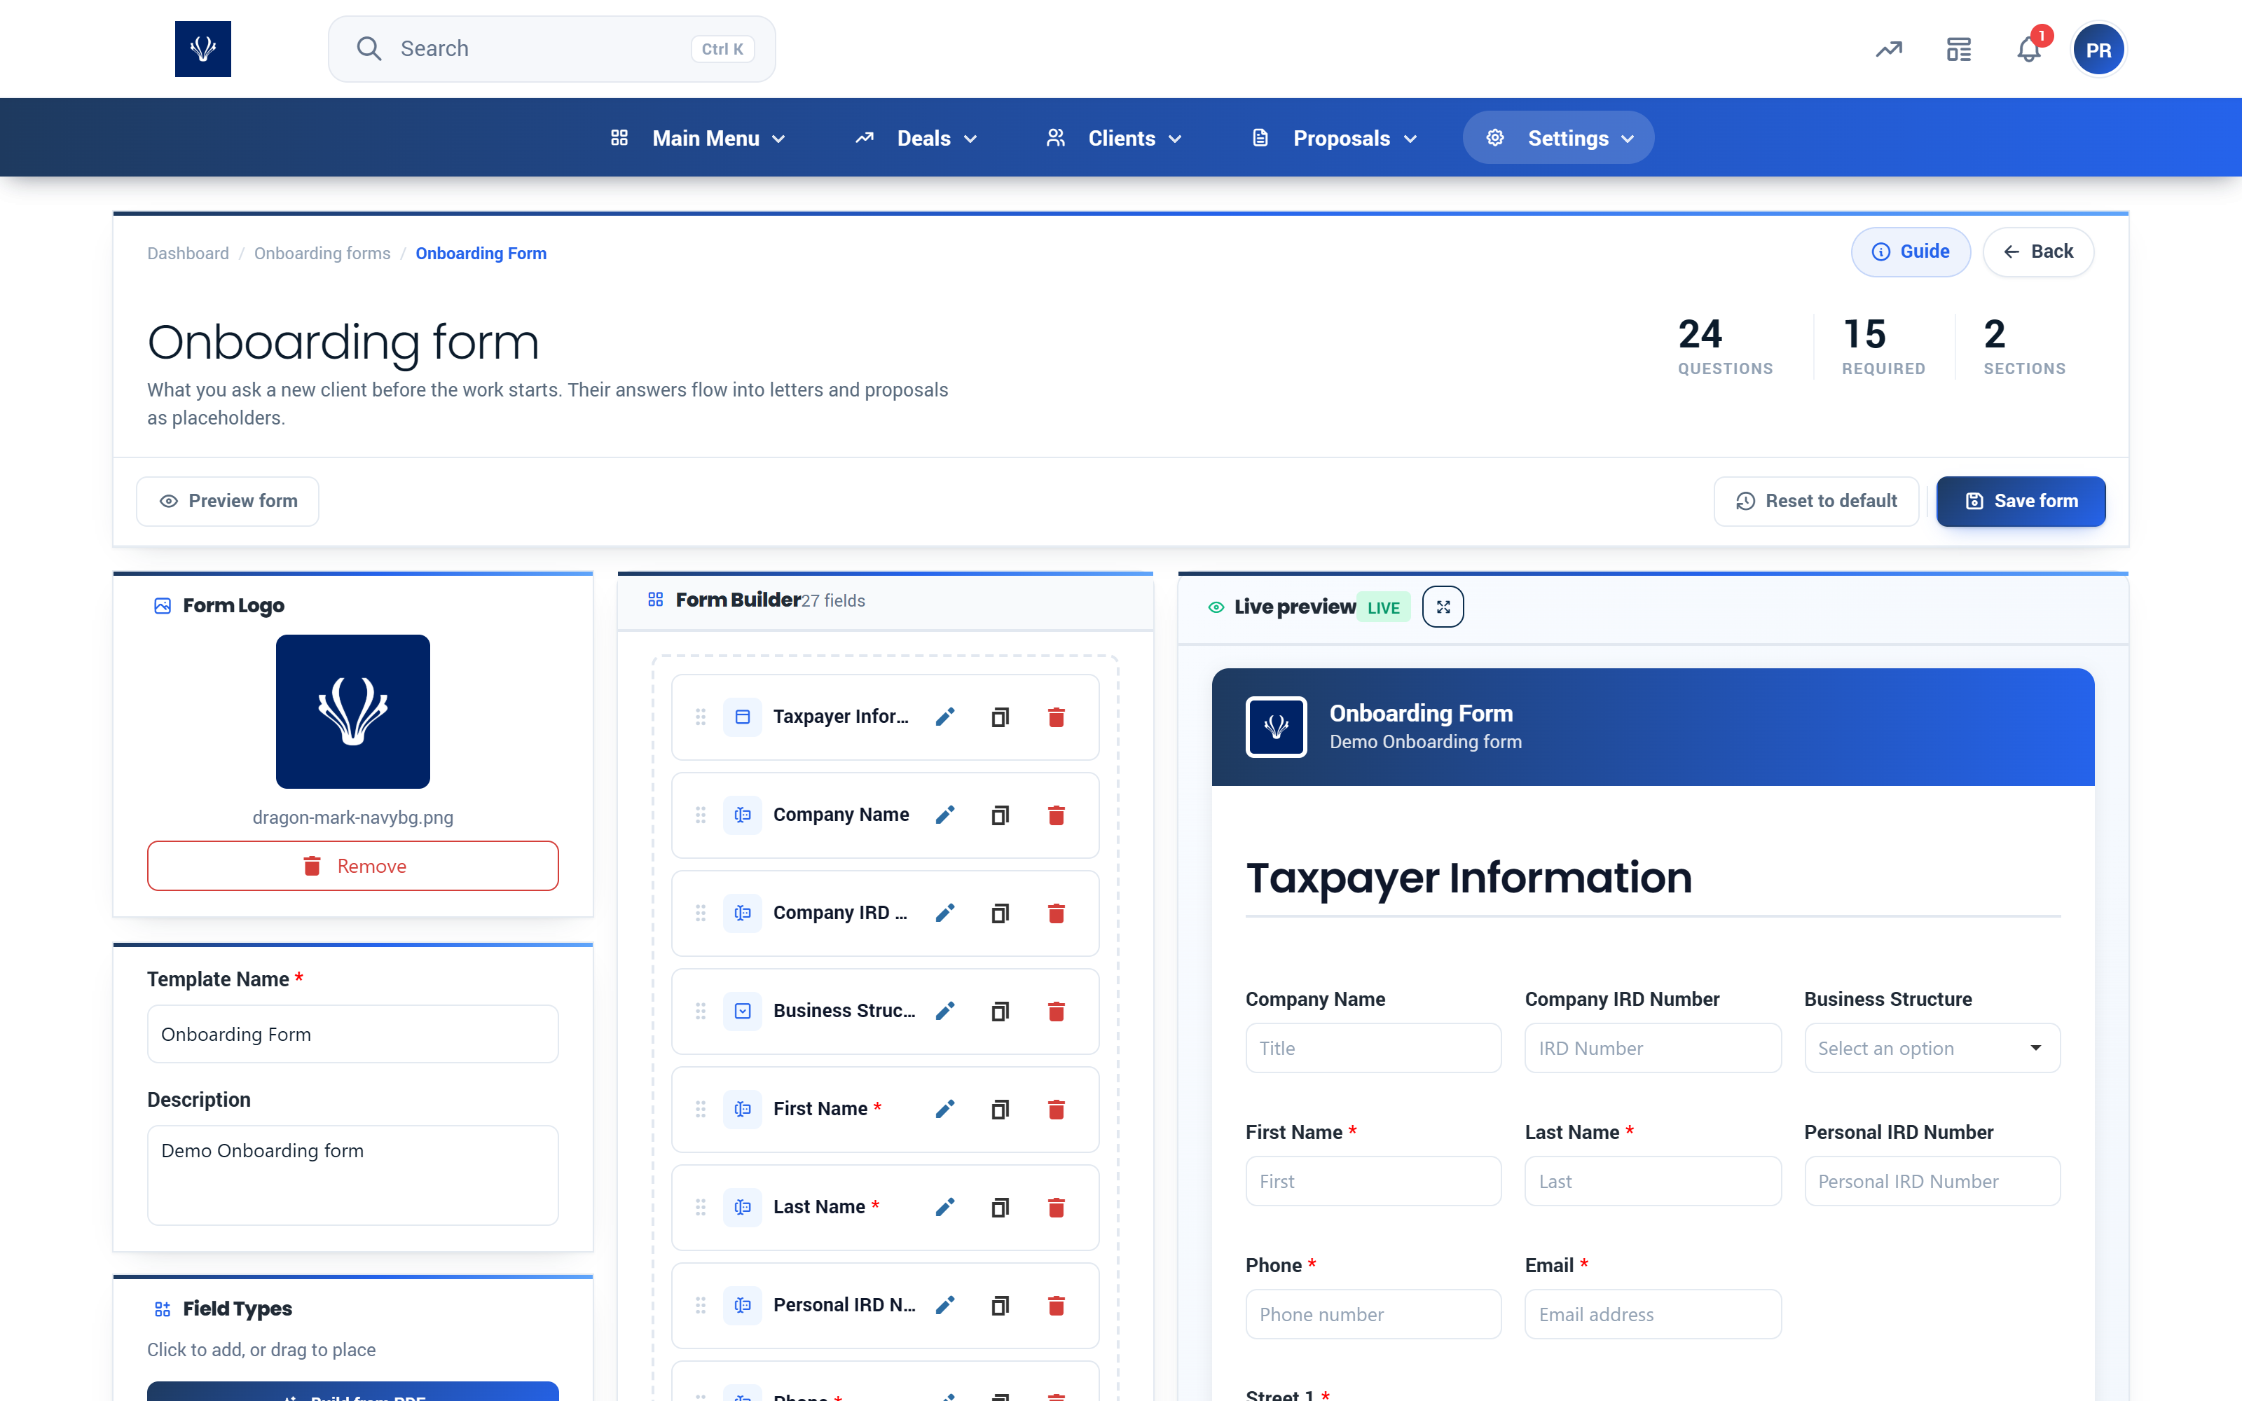Go to Onboarding forms breadcrumb
The width and height of the screenshot is (2242, 1401).
(x=322, y=254)
